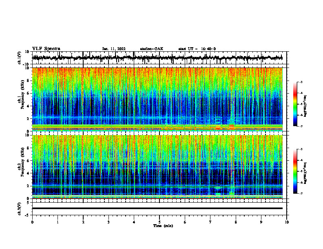Click time axis tick label 6
This screenshot has width=323, height=249.
pos(185,222)
